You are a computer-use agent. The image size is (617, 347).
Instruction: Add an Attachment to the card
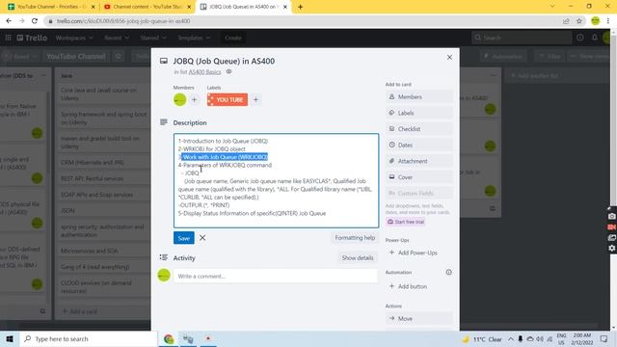click(418, 161)
